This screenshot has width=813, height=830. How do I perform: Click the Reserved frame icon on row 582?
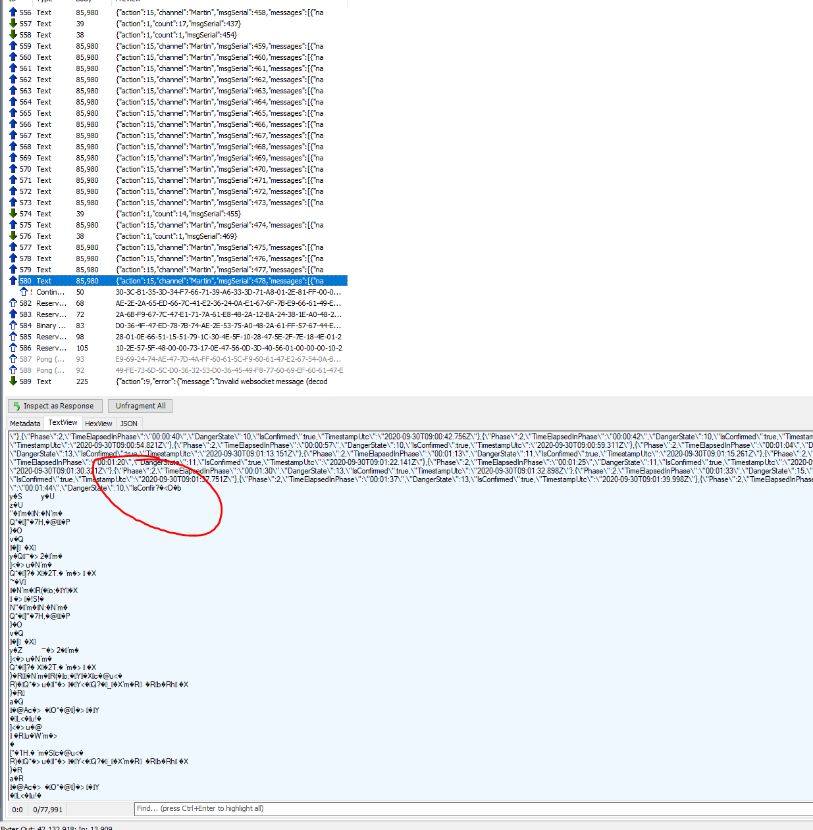13,303
